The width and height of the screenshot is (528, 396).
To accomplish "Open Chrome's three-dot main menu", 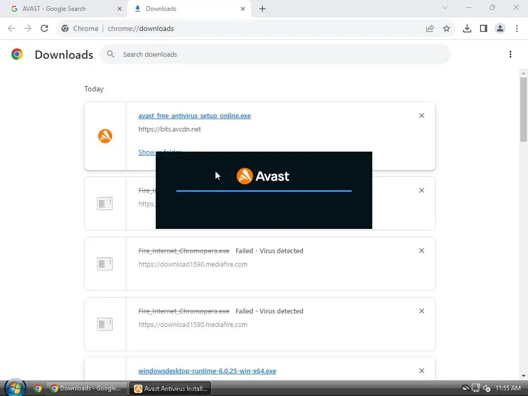I will 517,29.
